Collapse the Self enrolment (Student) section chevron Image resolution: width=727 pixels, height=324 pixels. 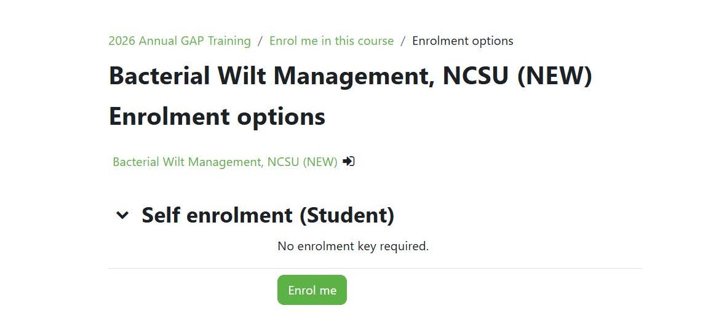pyautogui.click(x=123, y=215)
